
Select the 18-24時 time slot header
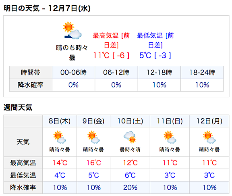coord(202,73)
